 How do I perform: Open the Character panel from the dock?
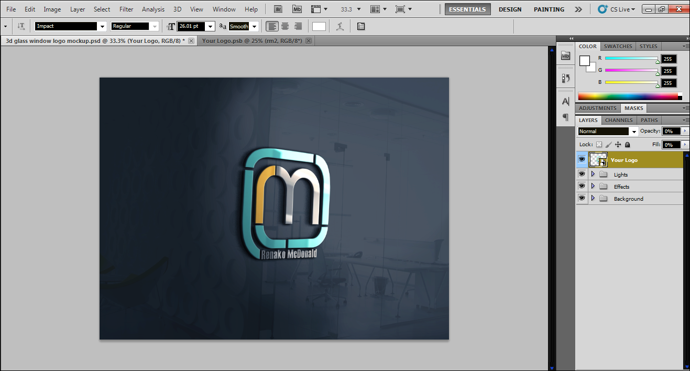[565, 101]
